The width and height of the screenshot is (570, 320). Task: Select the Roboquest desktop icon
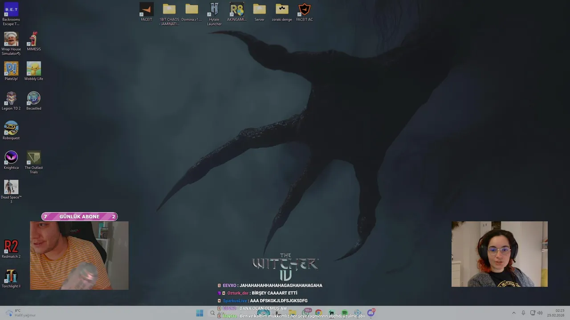(11, 130)
